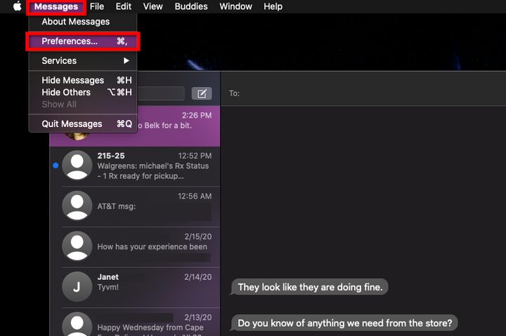Choose About Messages
This screenshot has height=336, width=506.
pos(83,22)
